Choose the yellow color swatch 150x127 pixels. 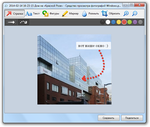click(119, 22)
